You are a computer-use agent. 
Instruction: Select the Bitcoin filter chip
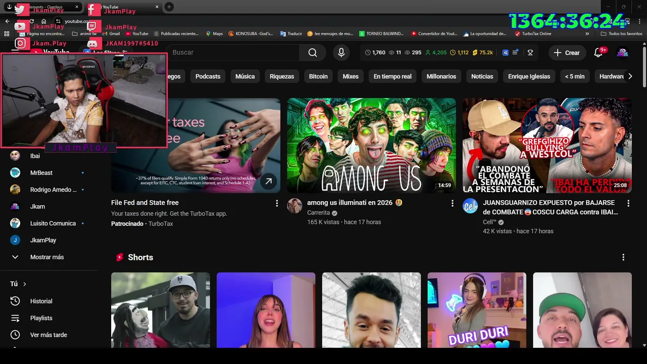click(x=318, y=76)
